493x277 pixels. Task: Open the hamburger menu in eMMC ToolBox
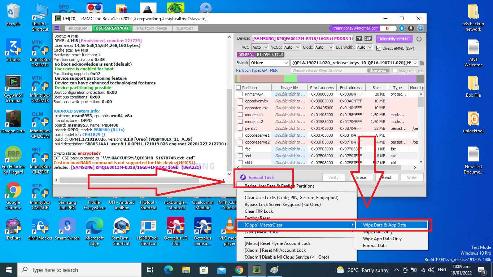(57, 28)
